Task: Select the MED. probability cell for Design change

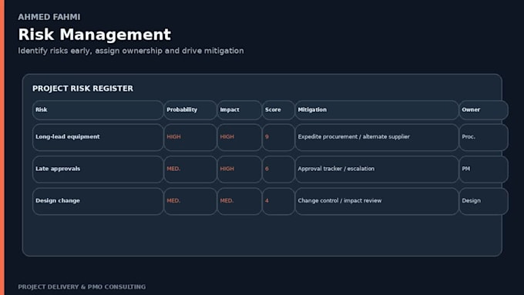Action: coord(190,201)
